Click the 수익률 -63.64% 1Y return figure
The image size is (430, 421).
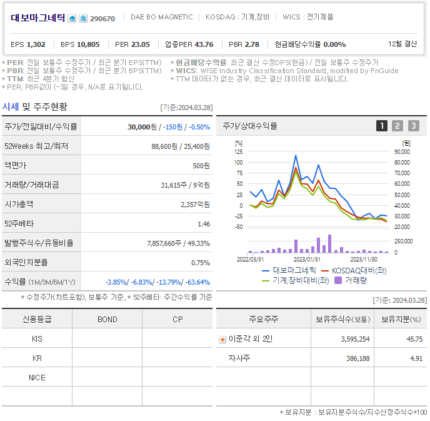[x=197, y=282]
